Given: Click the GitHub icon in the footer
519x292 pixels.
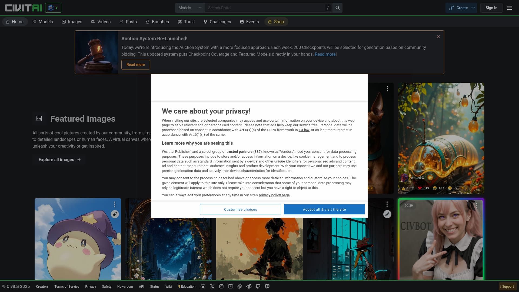Looking at the screenshot, I should 258,286.
